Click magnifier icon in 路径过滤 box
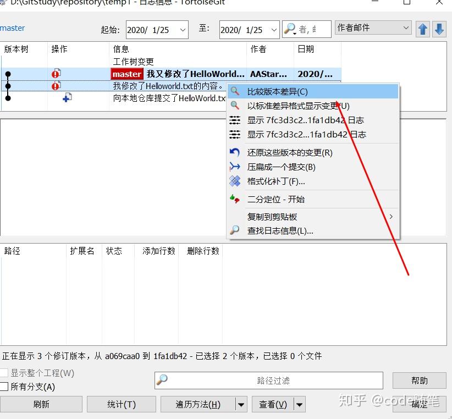Viewport: 452px width, 419px height. click(x=162, y=380)
